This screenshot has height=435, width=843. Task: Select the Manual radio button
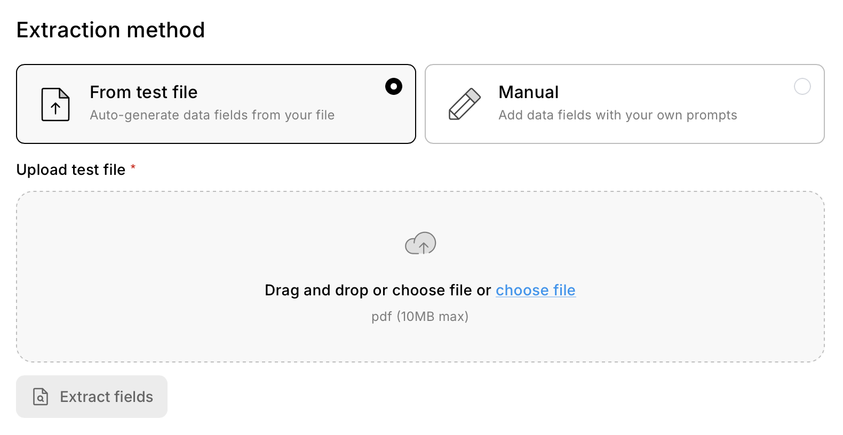[x=802, y=86]
